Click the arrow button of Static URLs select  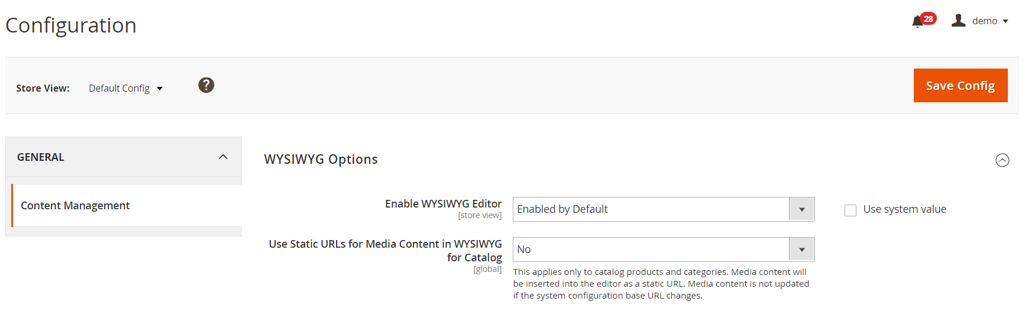point(801,250)
